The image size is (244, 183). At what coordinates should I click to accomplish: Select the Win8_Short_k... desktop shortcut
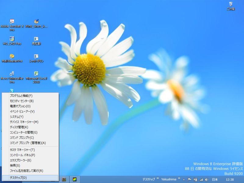pyautogui.click(x=36, y=22)
